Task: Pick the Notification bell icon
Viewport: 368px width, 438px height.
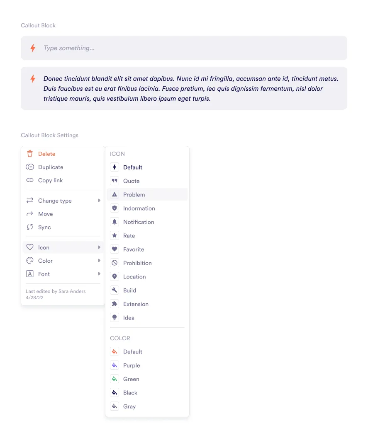Action: (115, 222)
